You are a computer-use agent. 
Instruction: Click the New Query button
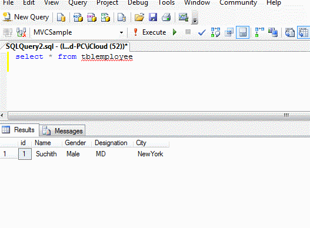click(26, 17)
